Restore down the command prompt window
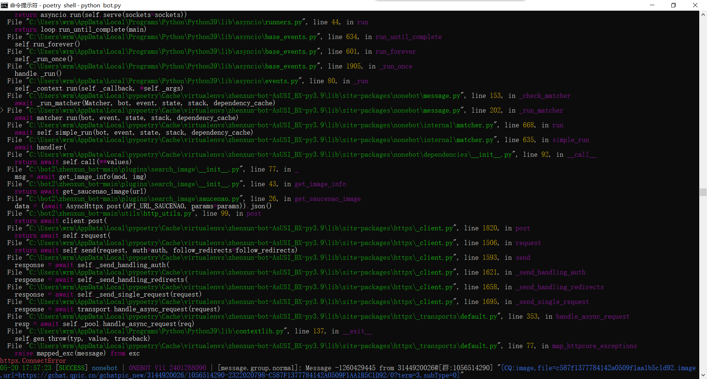Viewport: 707px width, 379px height. (673, 5)
